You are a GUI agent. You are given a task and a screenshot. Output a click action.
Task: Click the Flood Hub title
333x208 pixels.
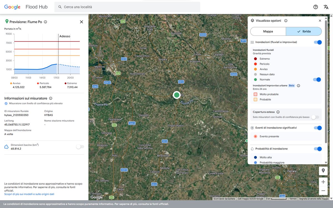click(x=36, y=7)
